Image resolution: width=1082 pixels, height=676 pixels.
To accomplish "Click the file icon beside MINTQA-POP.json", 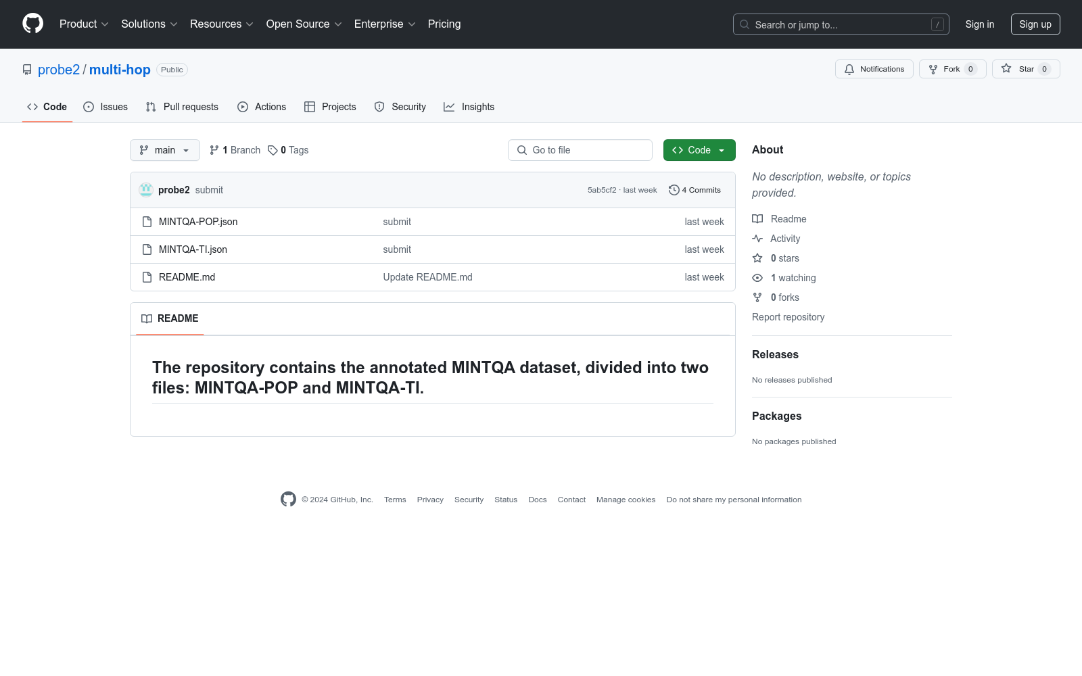I will 147,222.
